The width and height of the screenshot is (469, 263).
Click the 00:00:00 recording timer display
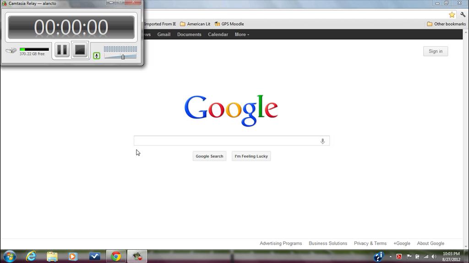(71, 27)
